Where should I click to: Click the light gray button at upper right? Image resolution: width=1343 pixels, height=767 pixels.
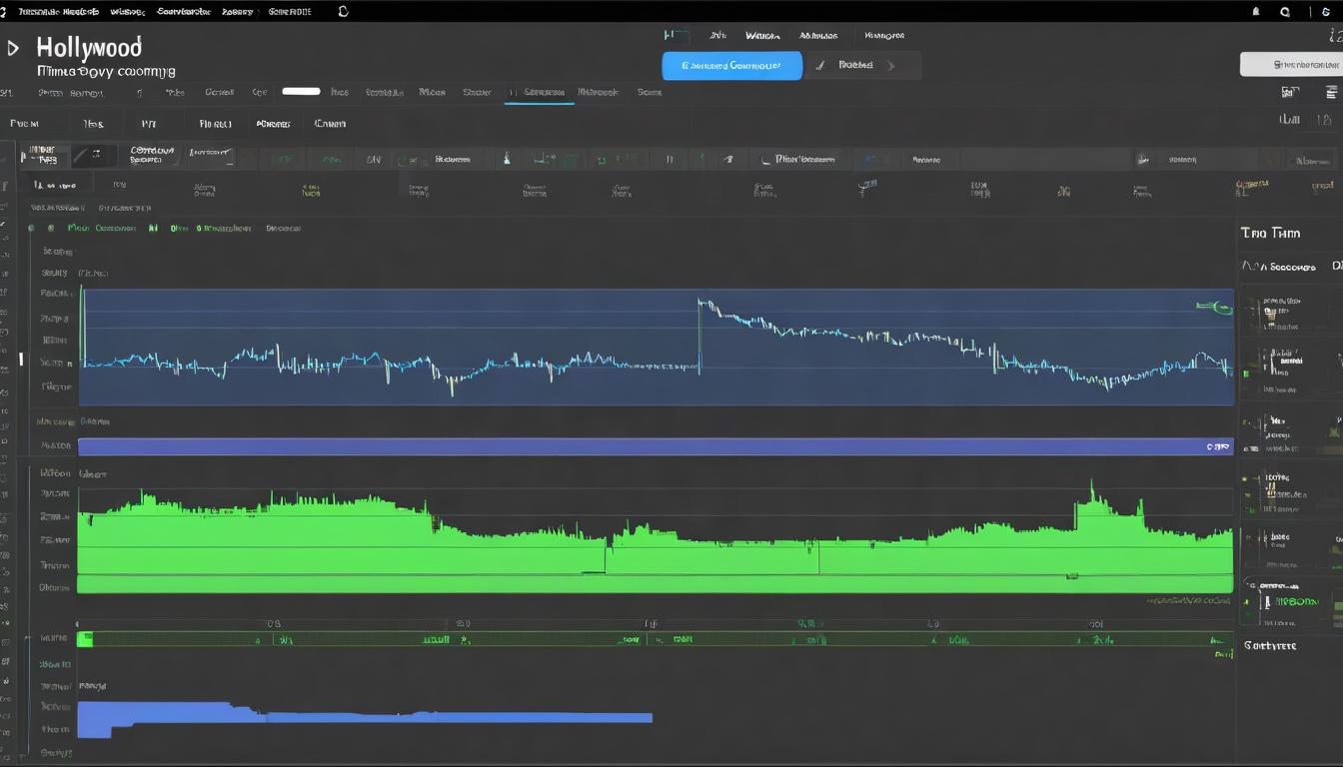(1291, 65)
